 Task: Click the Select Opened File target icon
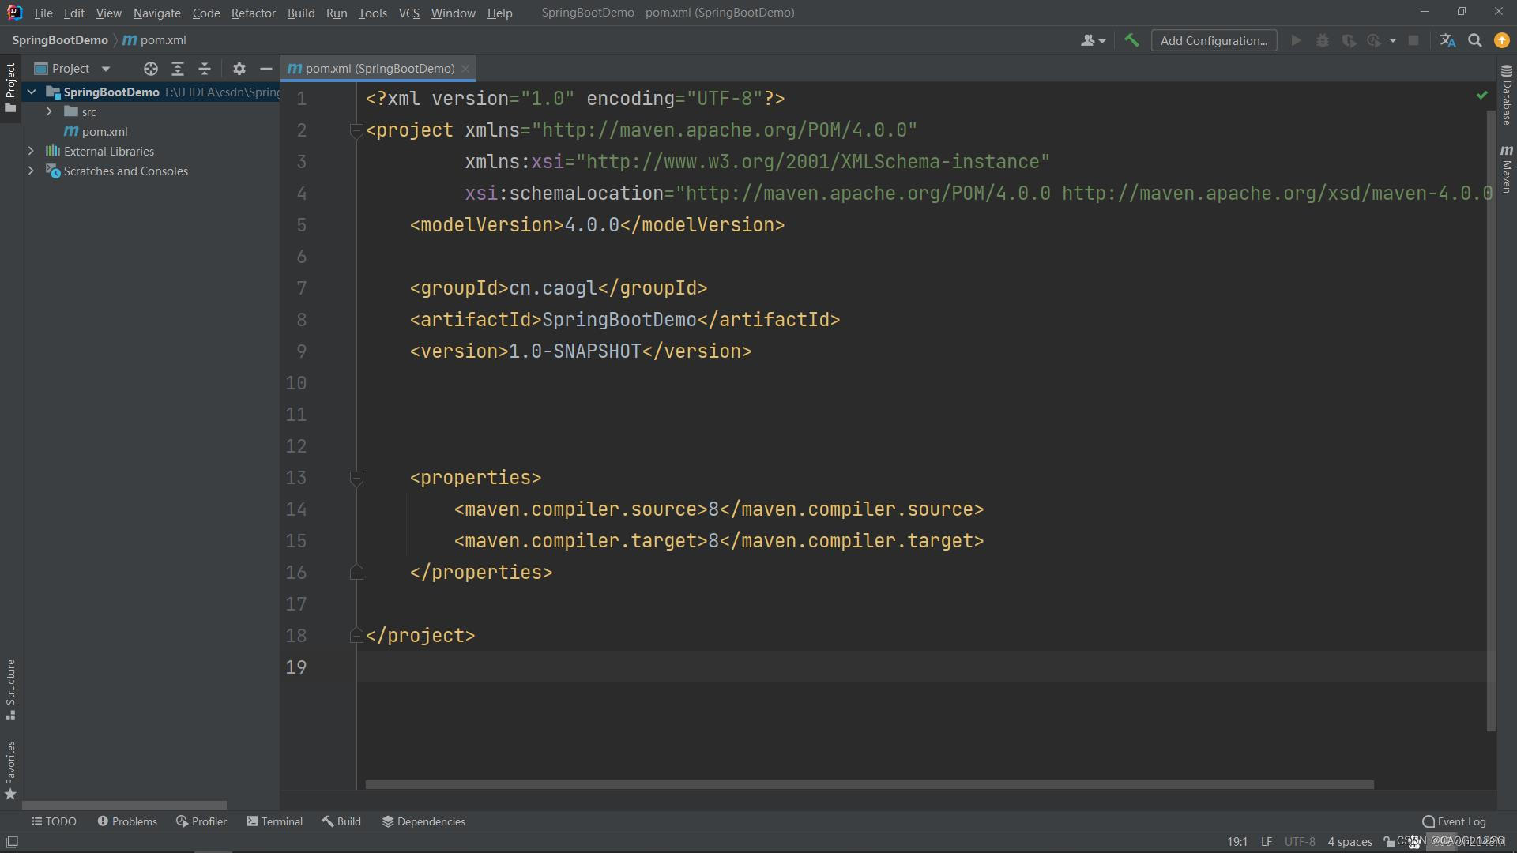(150, 69)
